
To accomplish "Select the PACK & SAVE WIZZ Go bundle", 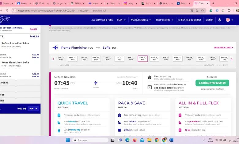I will click(142, 117).
